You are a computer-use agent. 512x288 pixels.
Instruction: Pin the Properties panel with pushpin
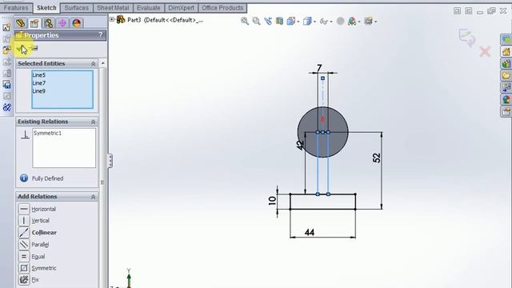point(34,48)
